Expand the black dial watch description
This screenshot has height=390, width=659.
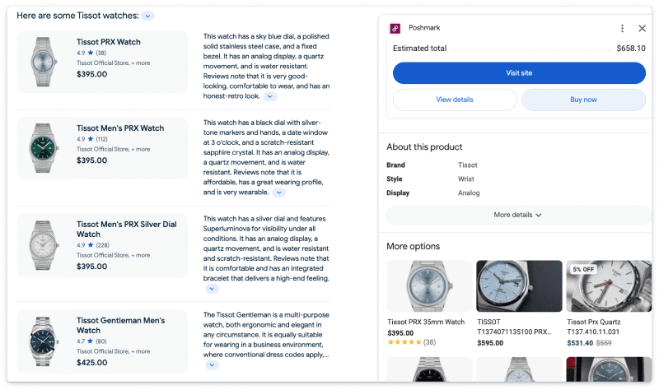pos(278,193)
